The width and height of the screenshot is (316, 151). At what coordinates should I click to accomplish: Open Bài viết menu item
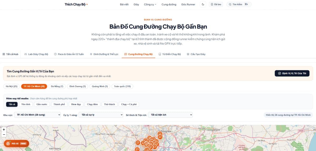pos(124,4)
